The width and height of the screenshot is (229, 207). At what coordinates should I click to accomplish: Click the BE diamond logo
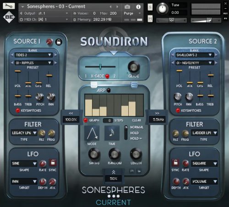coord(9,17)
